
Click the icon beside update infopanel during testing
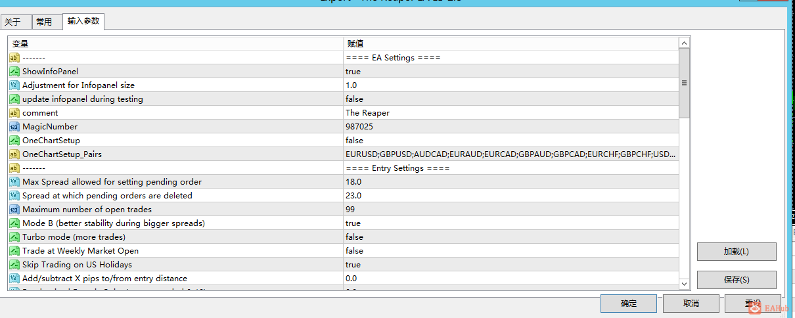tap(14, 99)
